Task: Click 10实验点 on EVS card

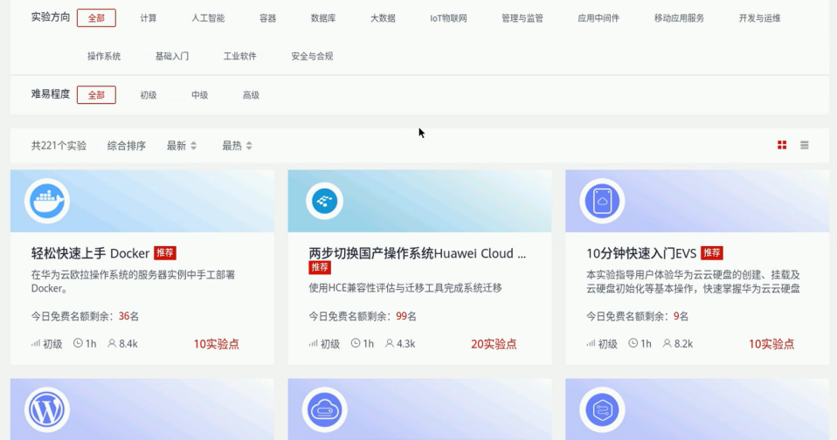Action: [771, 344]
